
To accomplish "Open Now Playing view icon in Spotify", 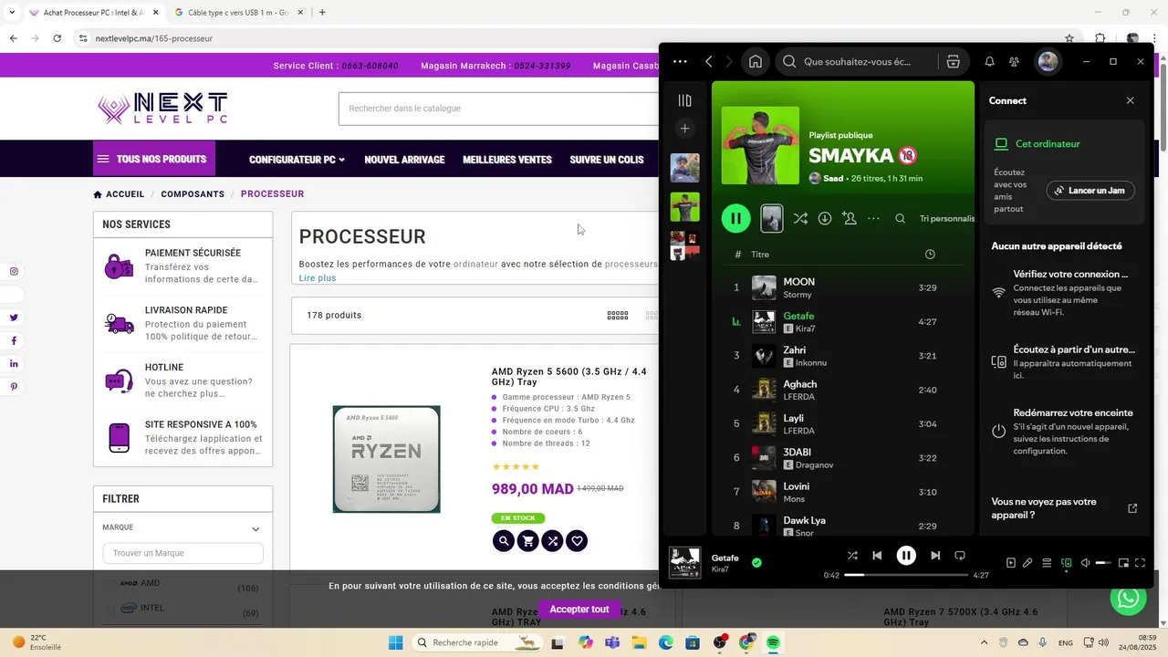I will (1010, 563).
